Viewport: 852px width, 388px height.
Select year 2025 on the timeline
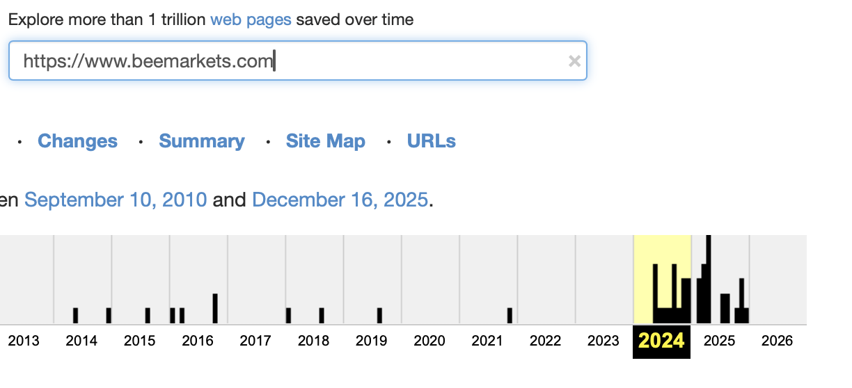pos(719,341)
